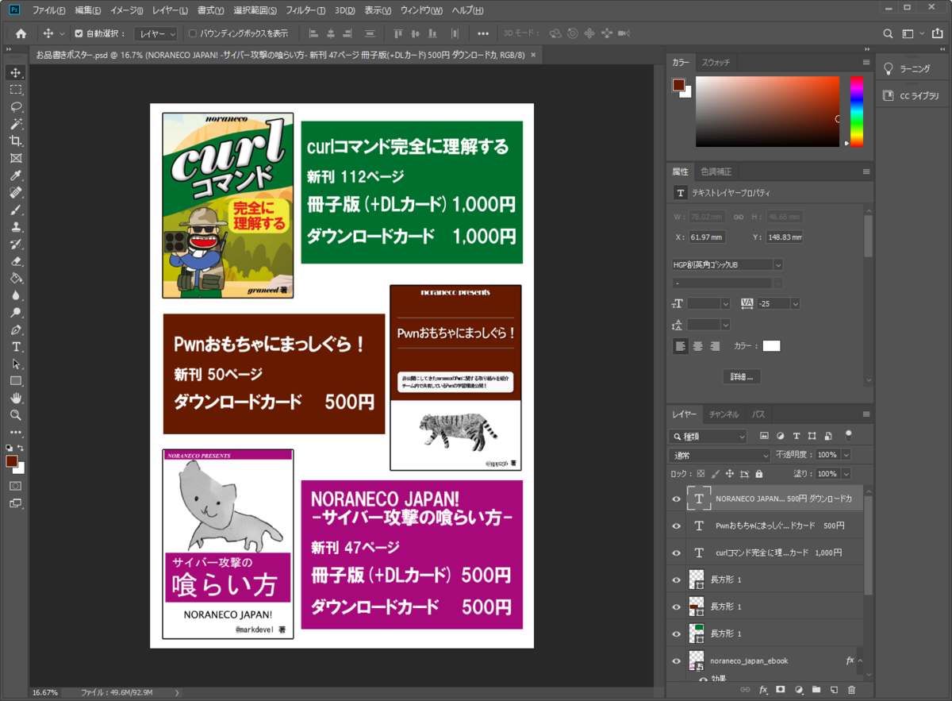This screenshot has height=701, width=952.
Task: Toggle the layer filter on/off switch
Action: pos(848,435)
